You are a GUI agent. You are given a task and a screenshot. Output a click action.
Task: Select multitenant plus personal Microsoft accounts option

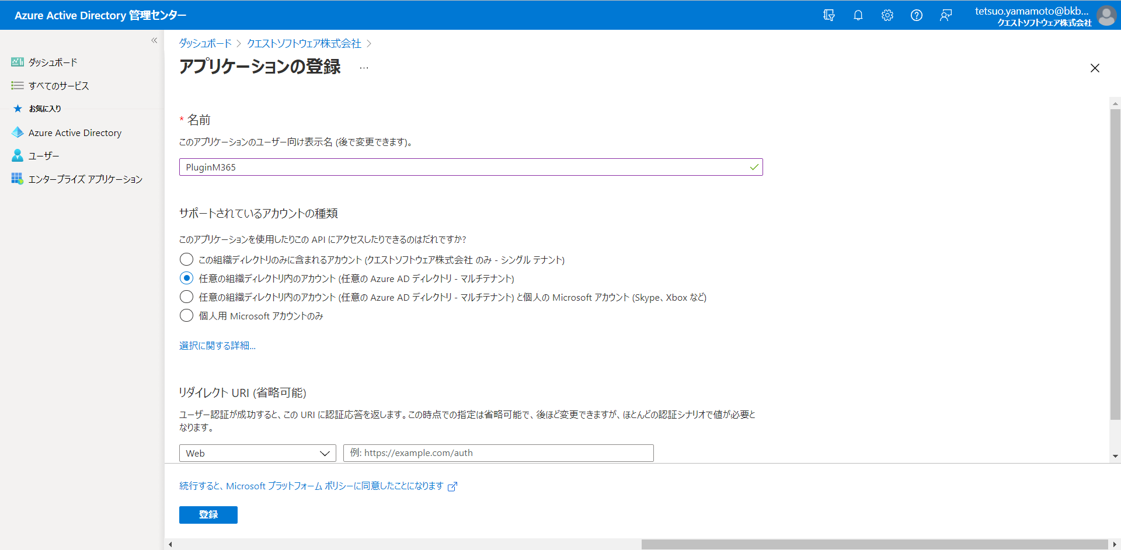(186, 297)
